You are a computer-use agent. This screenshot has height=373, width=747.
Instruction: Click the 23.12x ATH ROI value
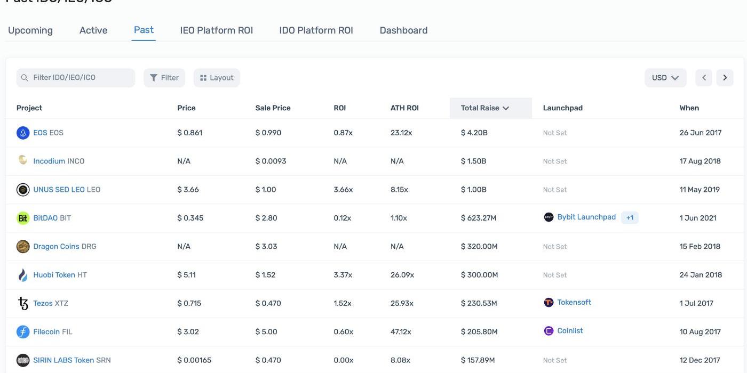tap(401, 133)
